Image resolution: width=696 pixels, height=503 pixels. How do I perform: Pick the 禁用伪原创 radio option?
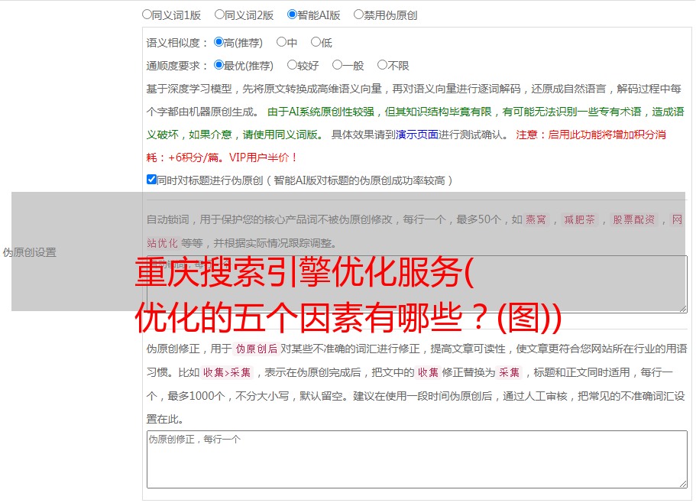(358, 15)
